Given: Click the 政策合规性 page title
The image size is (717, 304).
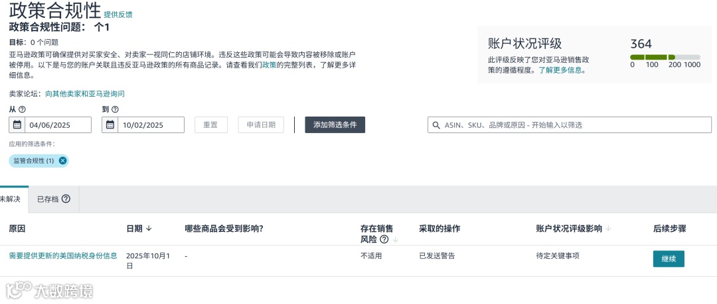Looking at the screenshot, I should pos(55,10).
